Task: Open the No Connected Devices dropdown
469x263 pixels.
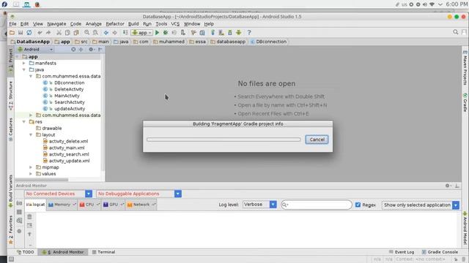Action: pyautogui.click(x=59, y=194)
